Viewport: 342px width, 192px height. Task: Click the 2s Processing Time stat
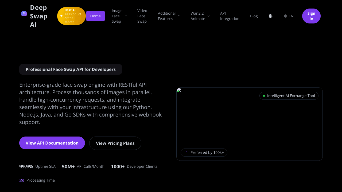coord(37,180)
